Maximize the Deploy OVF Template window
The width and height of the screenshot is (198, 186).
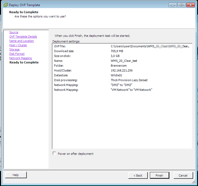(182, 5)
